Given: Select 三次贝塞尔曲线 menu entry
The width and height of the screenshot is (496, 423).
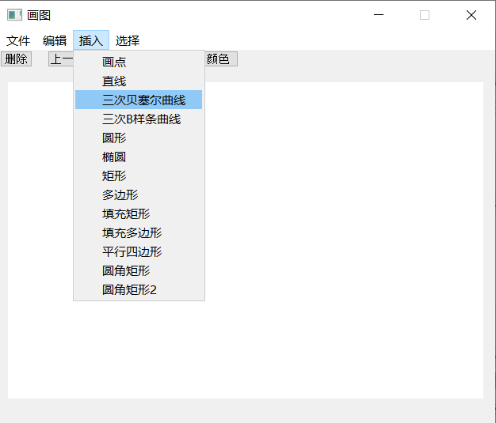Looking at the screenshot, I should (139, 100).
